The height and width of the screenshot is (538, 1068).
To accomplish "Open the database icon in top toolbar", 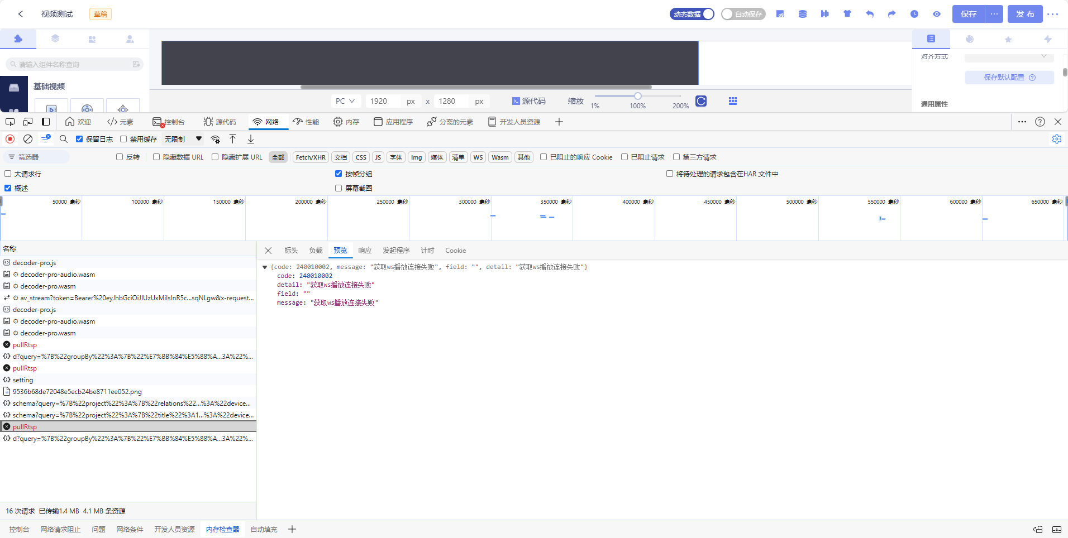I will pyautogui.click(x=803, y=14).
